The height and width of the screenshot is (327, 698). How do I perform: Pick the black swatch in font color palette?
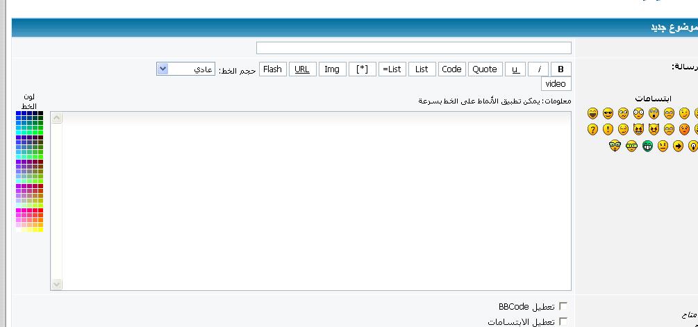[41, 113]
